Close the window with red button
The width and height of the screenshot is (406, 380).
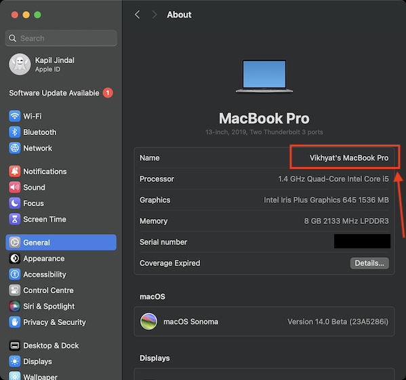(x=15, y=15)
